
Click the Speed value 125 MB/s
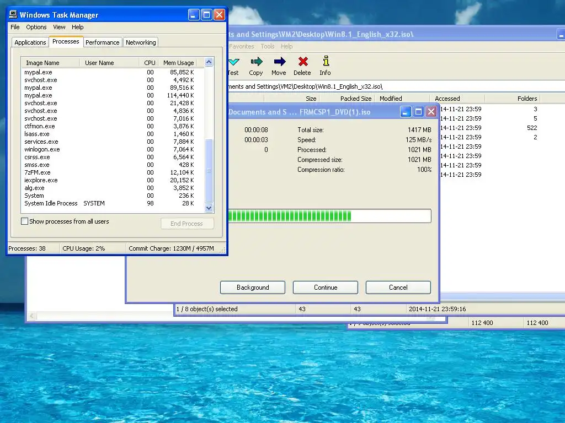tap(418, 139)
